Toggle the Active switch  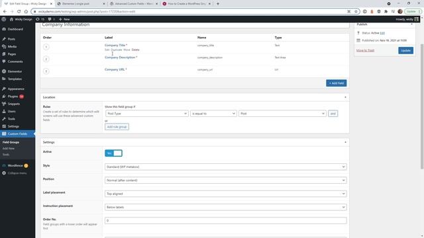(113, 153)
